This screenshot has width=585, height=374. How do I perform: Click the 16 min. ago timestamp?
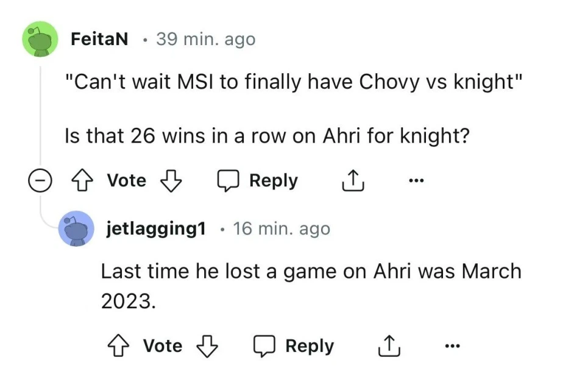click(281, 229)
